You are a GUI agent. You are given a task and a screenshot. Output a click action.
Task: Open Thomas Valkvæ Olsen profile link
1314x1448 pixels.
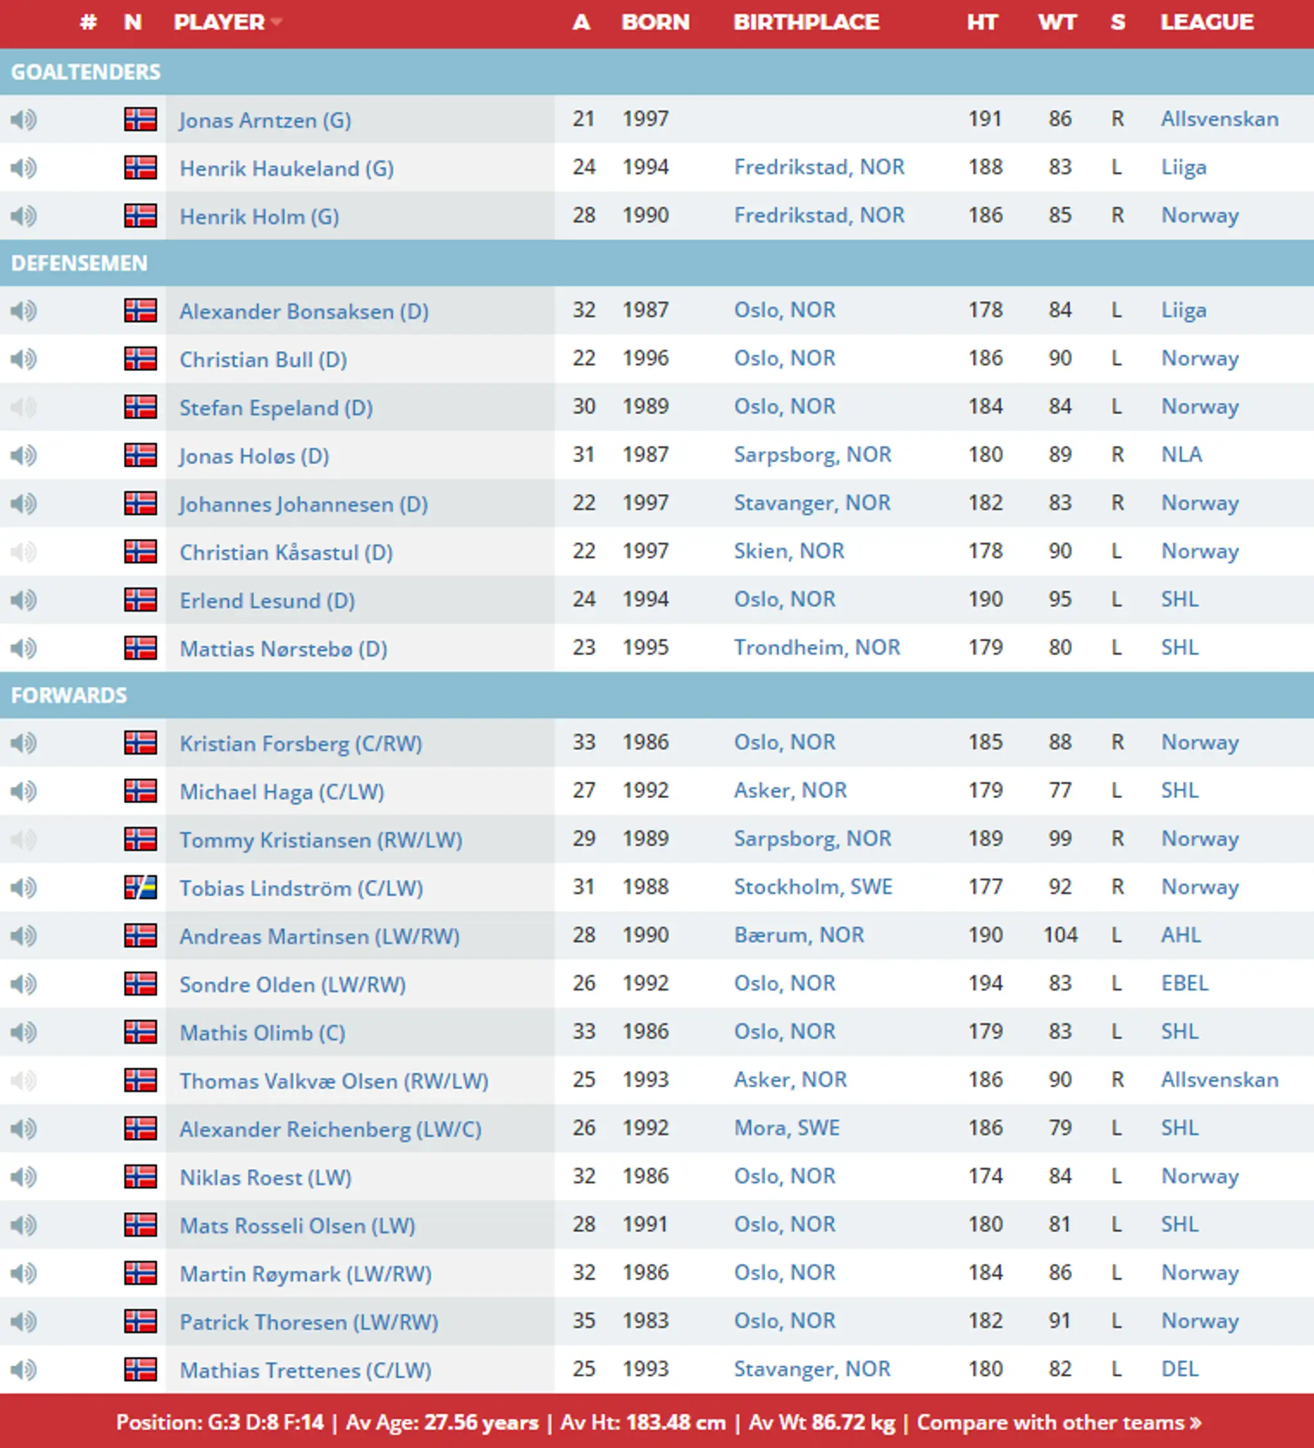(x=334, y=1081)
